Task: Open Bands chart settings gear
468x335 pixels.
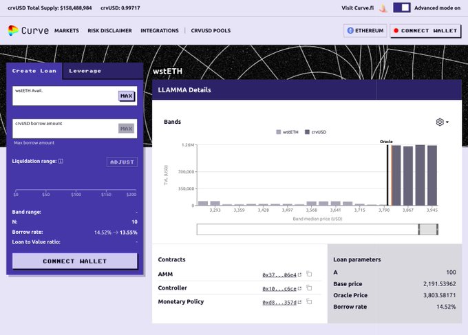Action: click(x=440, y=122)
